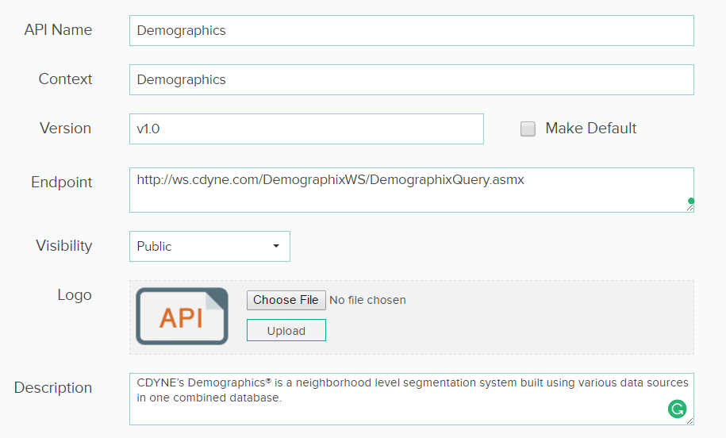Screen dimensions: 726x438
Task: Click the green status dot in the Endpoint field
Action: point(691,201)
